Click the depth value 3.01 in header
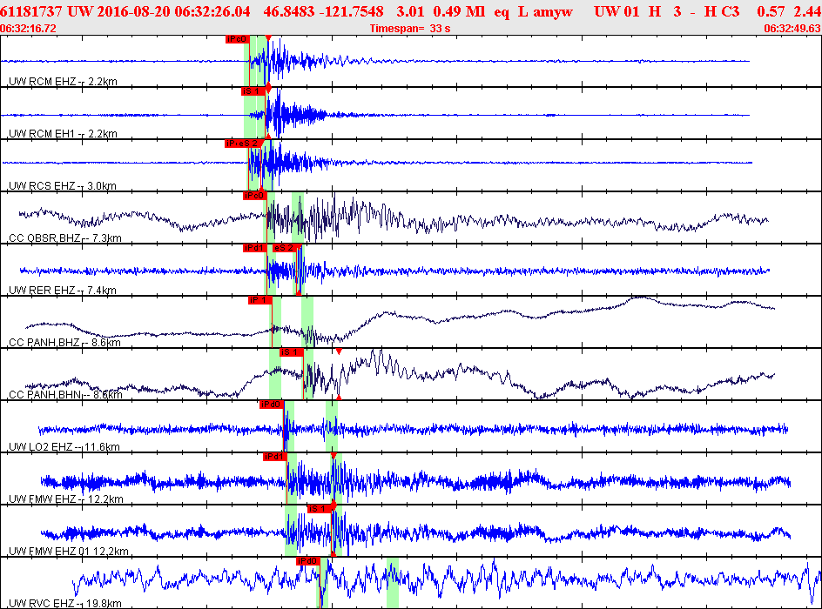Screen dimensions: 822x609 pyautogui.click(x=410, y=11)
